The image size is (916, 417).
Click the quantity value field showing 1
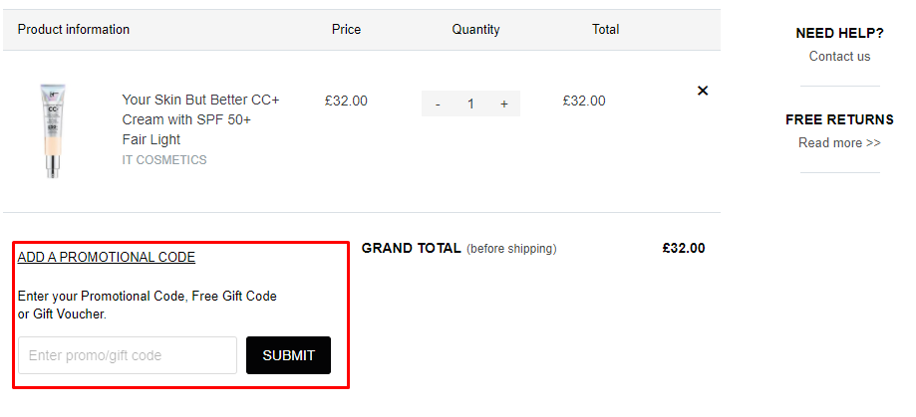click(x=470, y=104)
